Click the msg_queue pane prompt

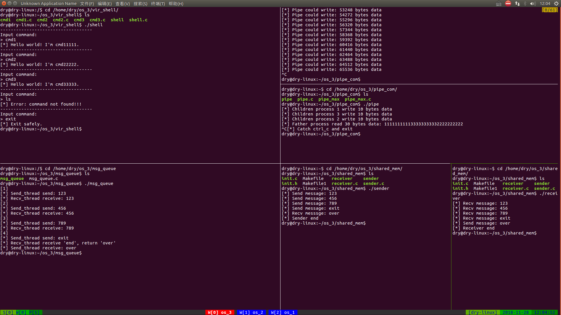tap(41, 253)
